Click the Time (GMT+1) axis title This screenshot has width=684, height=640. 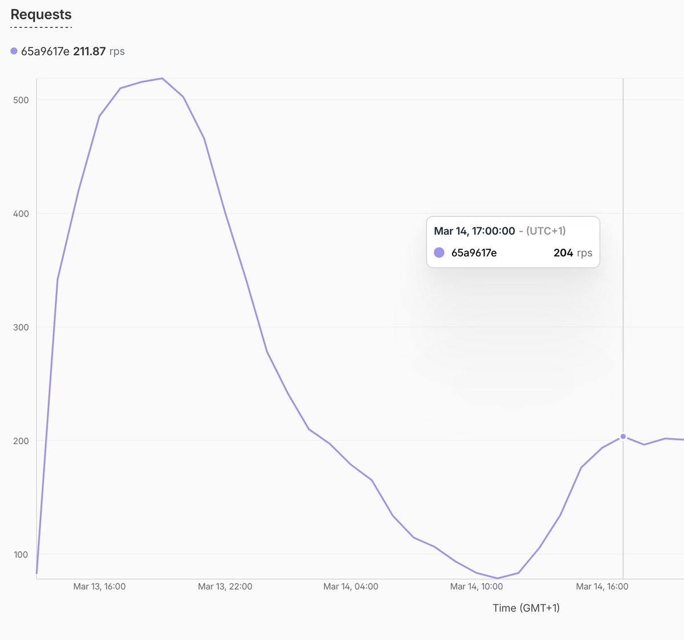(x=526, y=608)
